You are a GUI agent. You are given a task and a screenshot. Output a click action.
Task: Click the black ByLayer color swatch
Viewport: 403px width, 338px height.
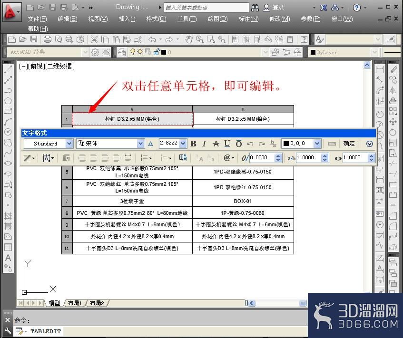pyautogui.click(x=313, y=52)
